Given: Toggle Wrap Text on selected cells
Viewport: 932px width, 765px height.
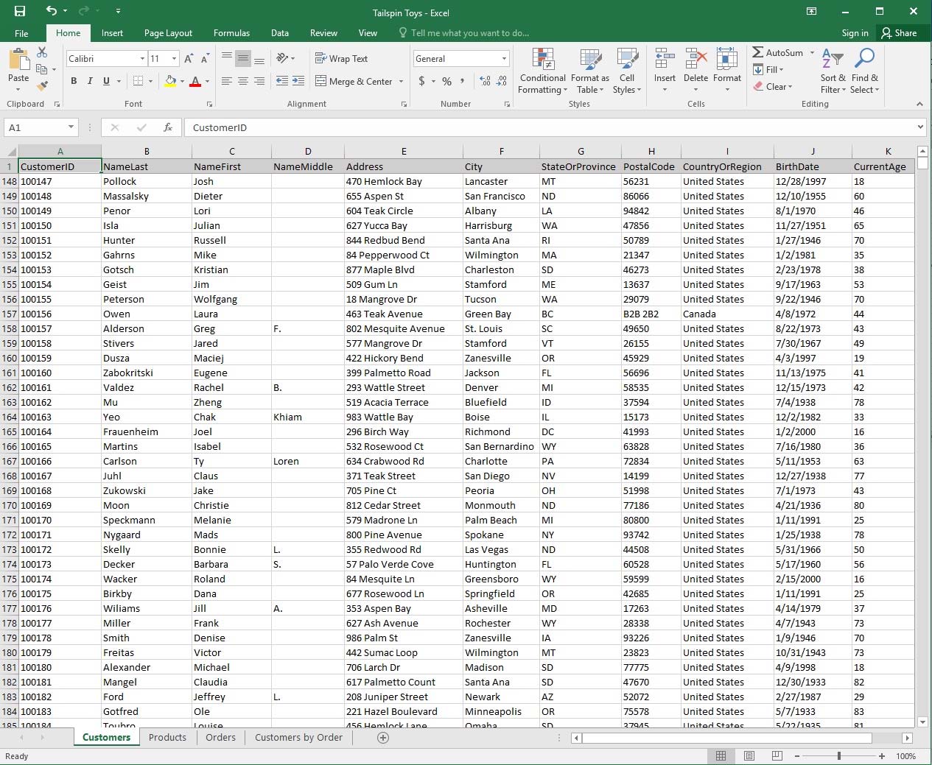Looking at the screenshot, I should (x=341, y=59).
